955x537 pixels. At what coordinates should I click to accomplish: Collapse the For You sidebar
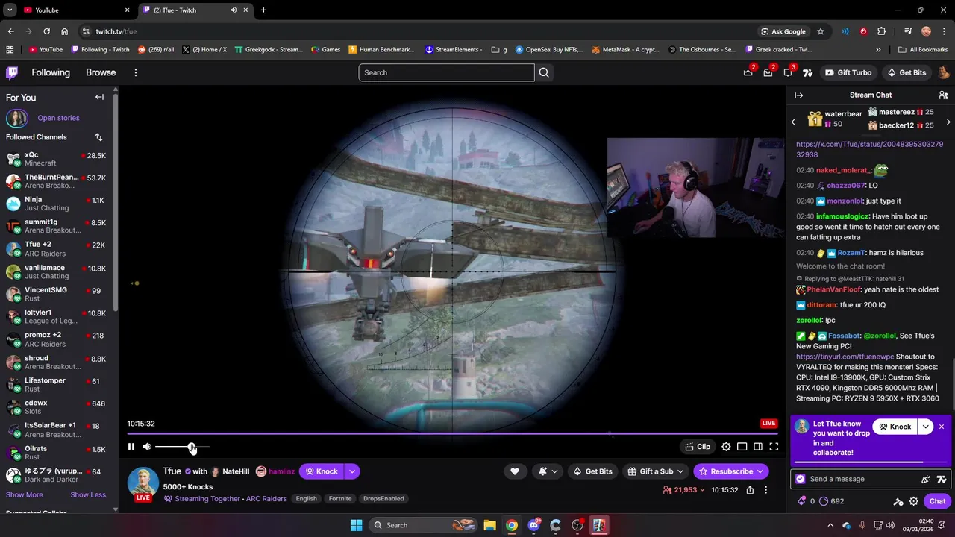pos(99,97)
